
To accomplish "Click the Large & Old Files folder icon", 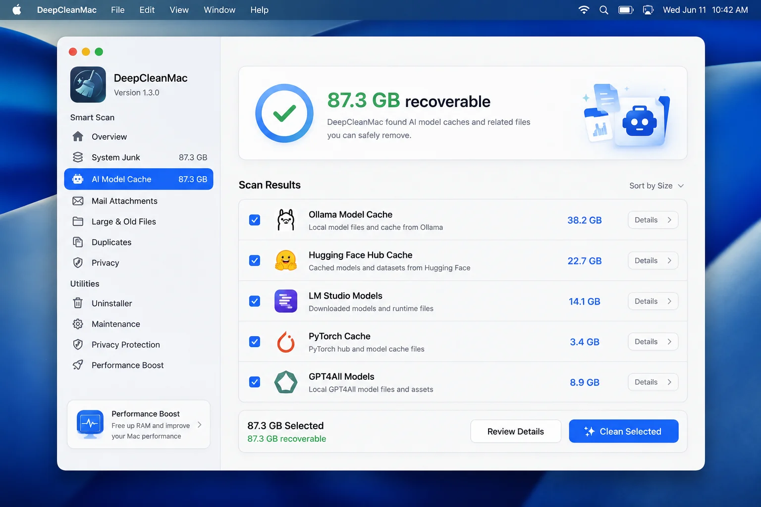I will pyautogui.click(x=78, y=221).
